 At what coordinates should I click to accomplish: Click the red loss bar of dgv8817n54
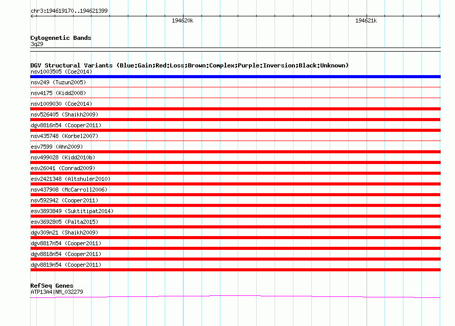[235, 248]
